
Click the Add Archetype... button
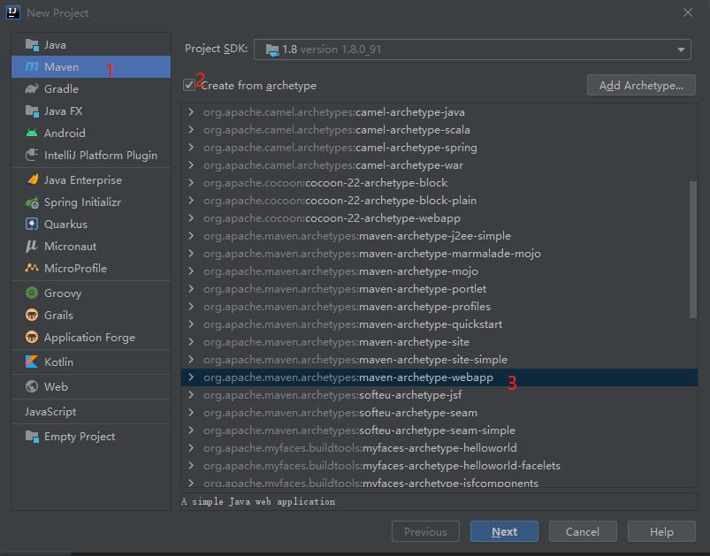point(641,85)
